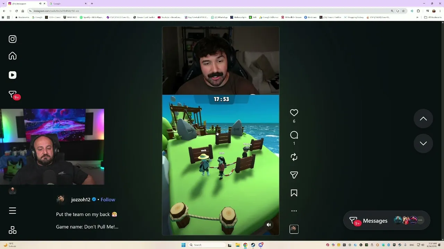Go to next reel with down arrow
Image resolution: width=444 pixels, height=249 pixels.
click(423, 143)
